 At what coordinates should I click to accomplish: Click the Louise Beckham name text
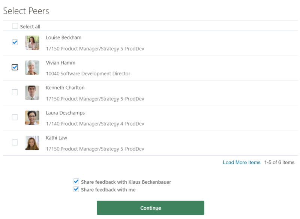coord(63,37)
